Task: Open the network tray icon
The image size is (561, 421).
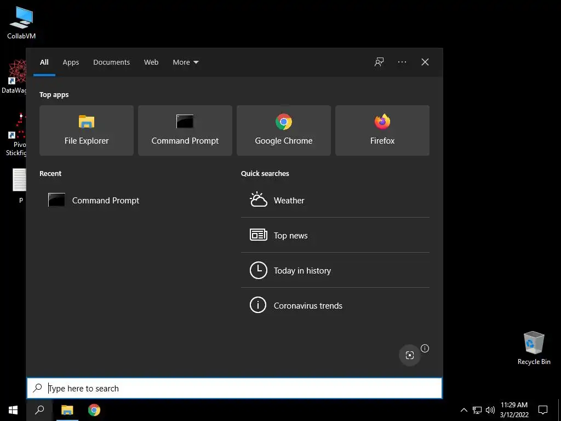Action: pos(477,410)
